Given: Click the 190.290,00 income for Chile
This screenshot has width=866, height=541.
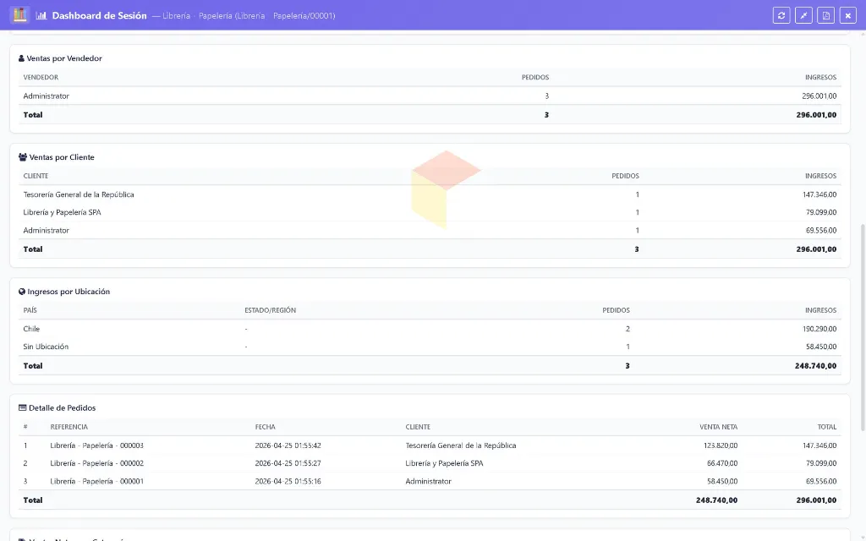Looking at the screenshot, I should tap(819, 329).
